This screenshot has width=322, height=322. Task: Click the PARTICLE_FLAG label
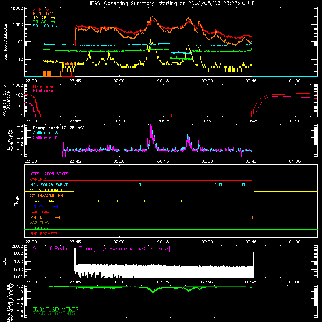click(x=45, y=217)
